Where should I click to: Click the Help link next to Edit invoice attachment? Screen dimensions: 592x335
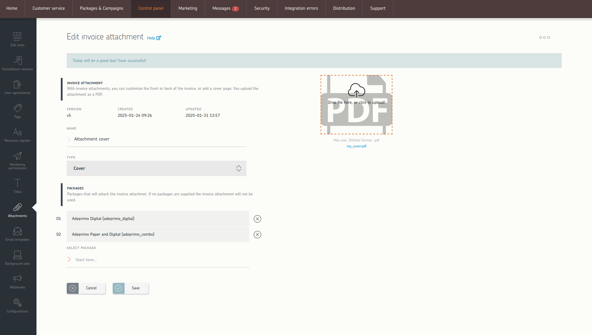(154, 38)
